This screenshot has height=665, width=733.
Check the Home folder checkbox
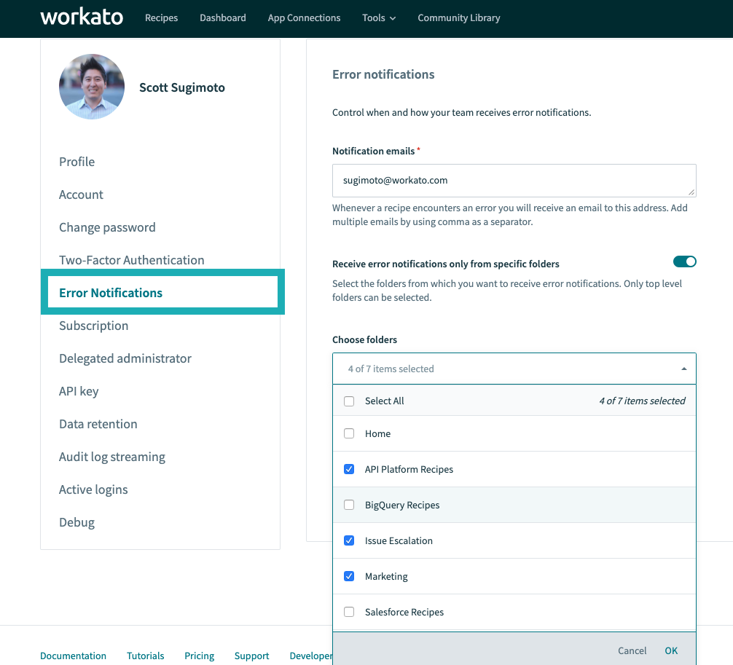pos(349,433)
